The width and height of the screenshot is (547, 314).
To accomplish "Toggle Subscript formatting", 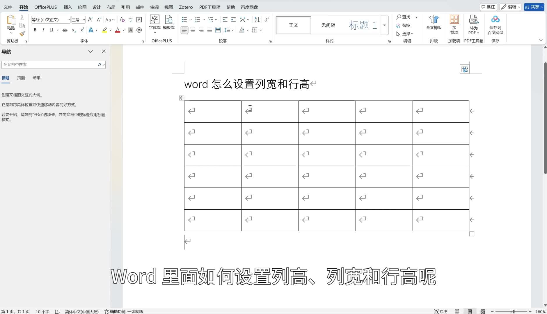I will click(x=74, y=30).
